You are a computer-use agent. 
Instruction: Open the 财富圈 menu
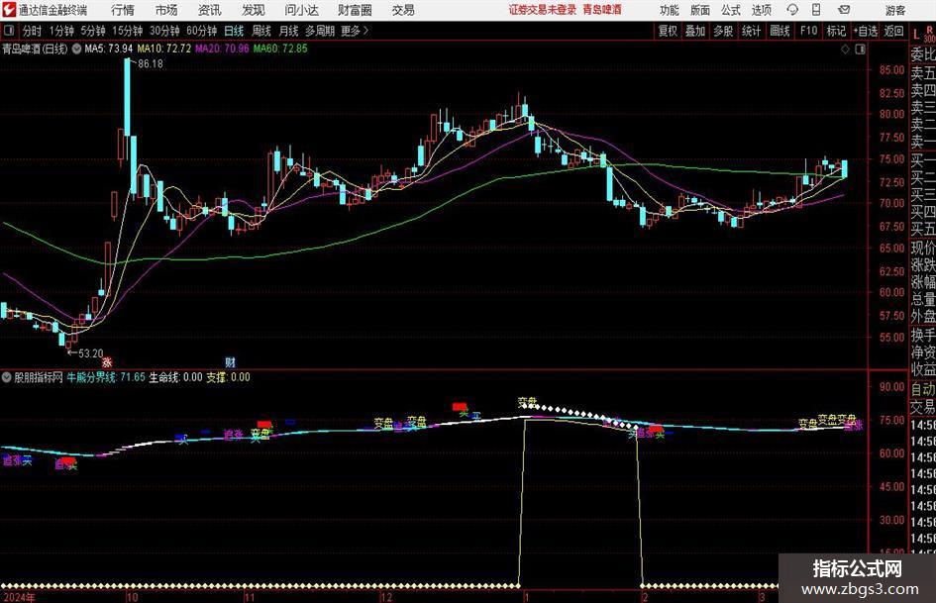[x=355, y=10]
